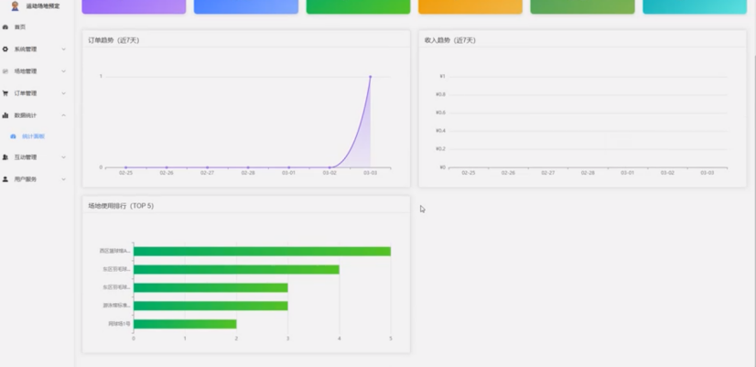Viewport: 756px width, 367px height.
Task: Click the 02-27 data point on order trend
Action: pos(208,167)
